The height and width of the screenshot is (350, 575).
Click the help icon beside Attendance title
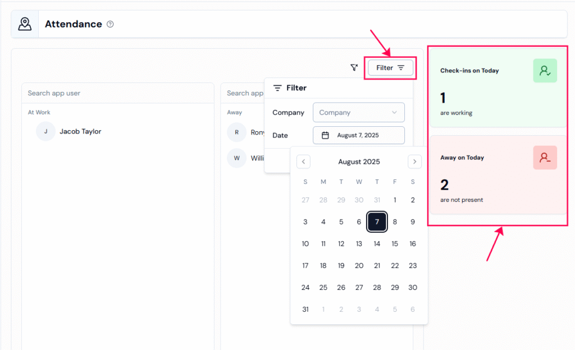coord(110,24)
